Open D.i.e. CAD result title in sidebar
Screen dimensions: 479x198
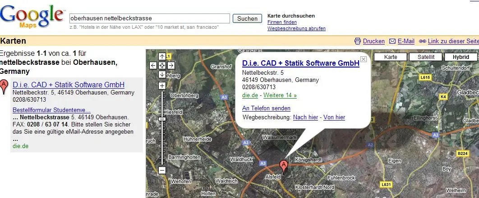(69, 85)
